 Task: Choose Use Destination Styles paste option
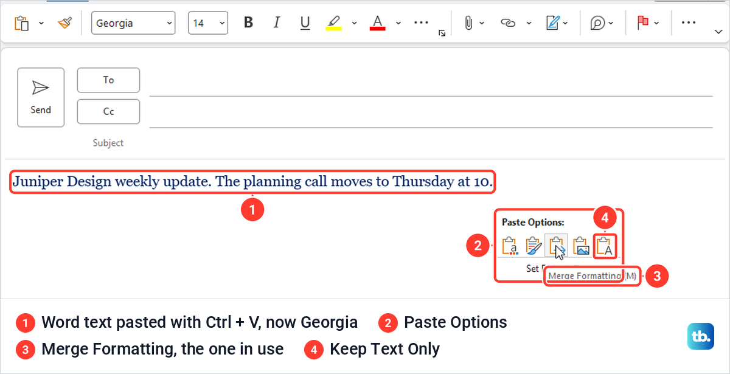tap(534, 246)
